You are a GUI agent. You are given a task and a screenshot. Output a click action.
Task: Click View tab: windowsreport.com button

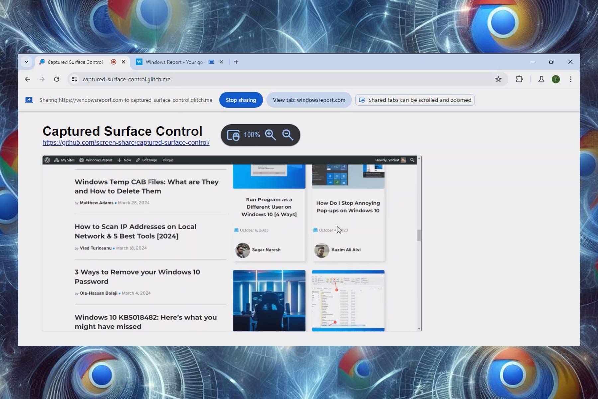[x=309, y=100]
